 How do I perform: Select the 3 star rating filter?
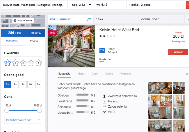23,63
